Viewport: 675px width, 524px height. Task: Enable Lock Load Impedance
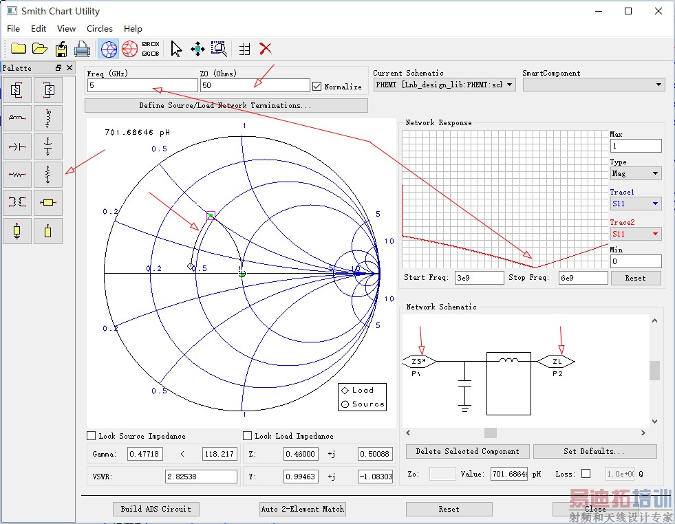point(248,436)
